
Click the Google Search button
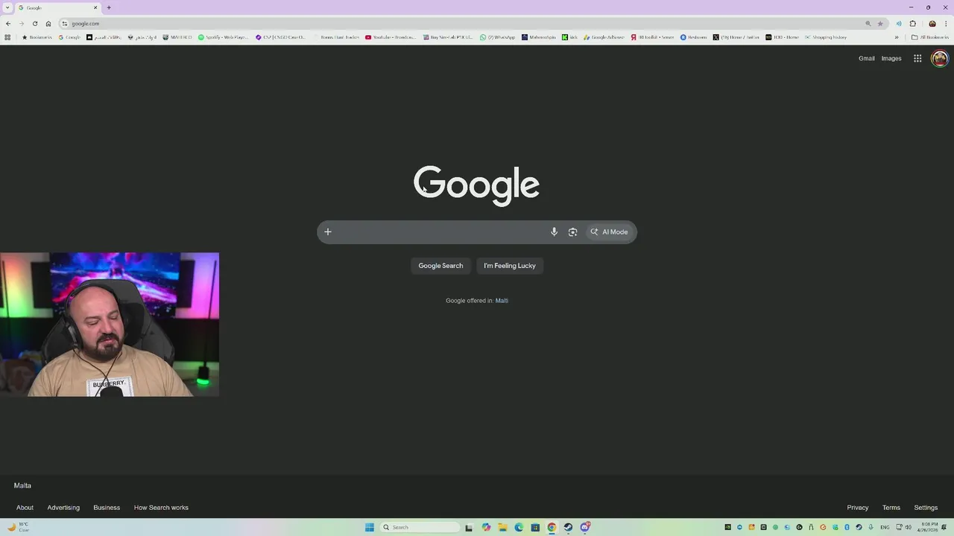tap(440, 266)
